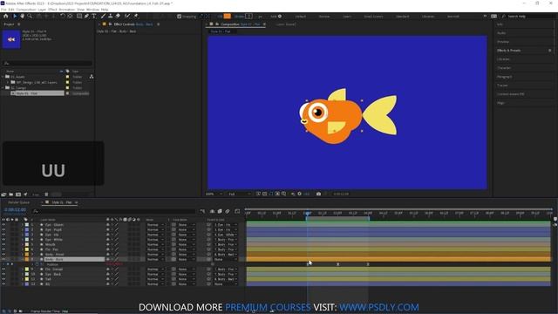Screen dimensions: 558x314
Task: Open the Align panel
Action: tap(500, 103)
